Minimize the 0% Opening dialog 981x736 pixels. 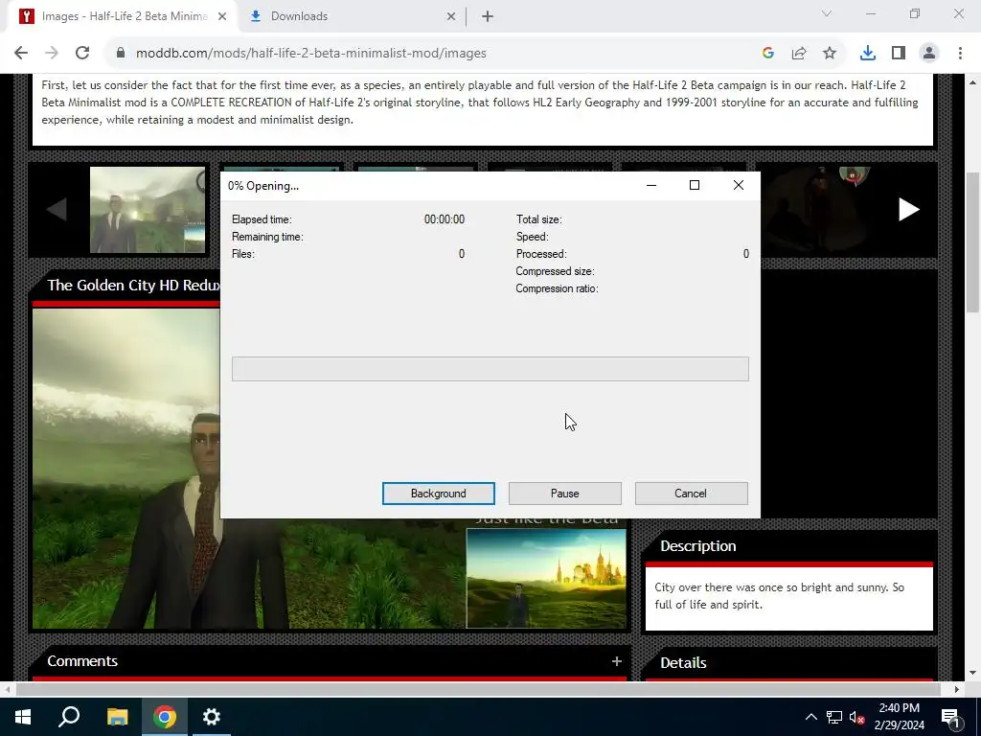pos(651,185)
